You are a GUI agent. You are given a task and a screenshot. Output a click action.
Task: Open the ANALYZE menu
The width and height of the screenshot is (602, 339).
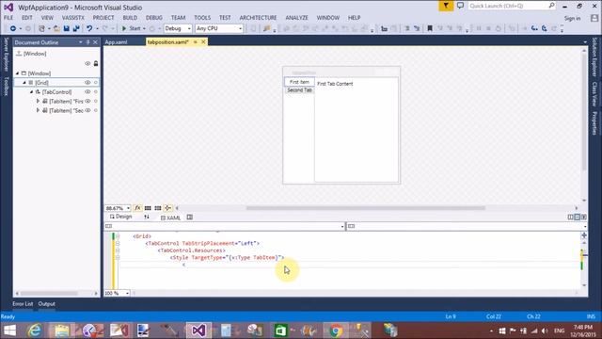click(x=296, y=18)
